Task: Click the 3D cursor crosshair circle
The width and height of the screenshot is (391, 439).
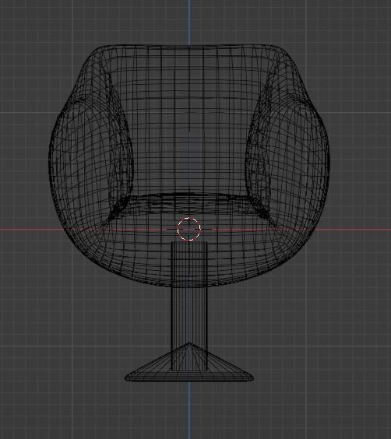Action: tap(189, 229)
